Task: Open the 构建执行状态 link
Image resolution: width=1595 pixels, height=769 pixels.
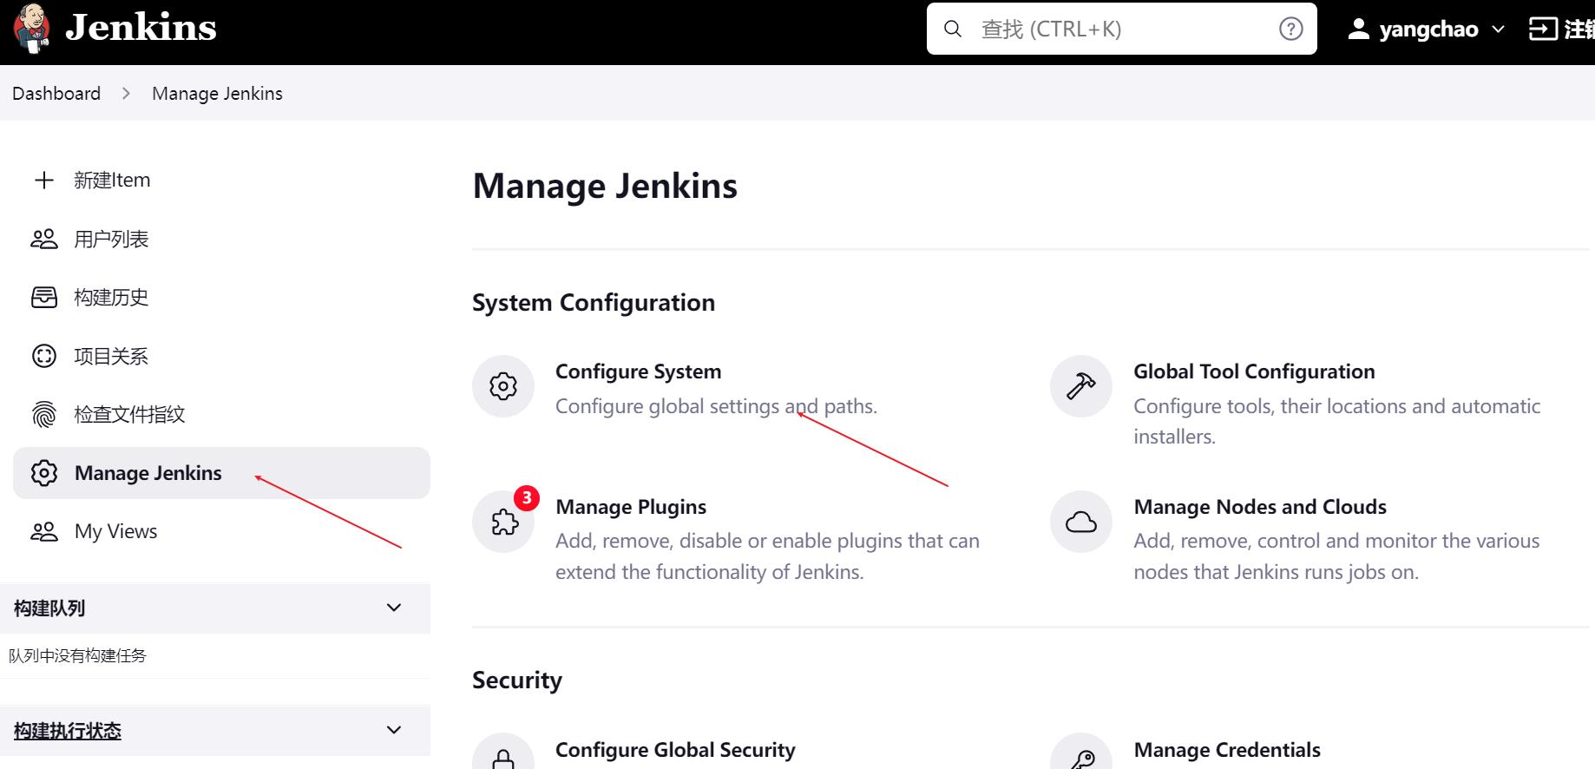Action: click(68, 731)
